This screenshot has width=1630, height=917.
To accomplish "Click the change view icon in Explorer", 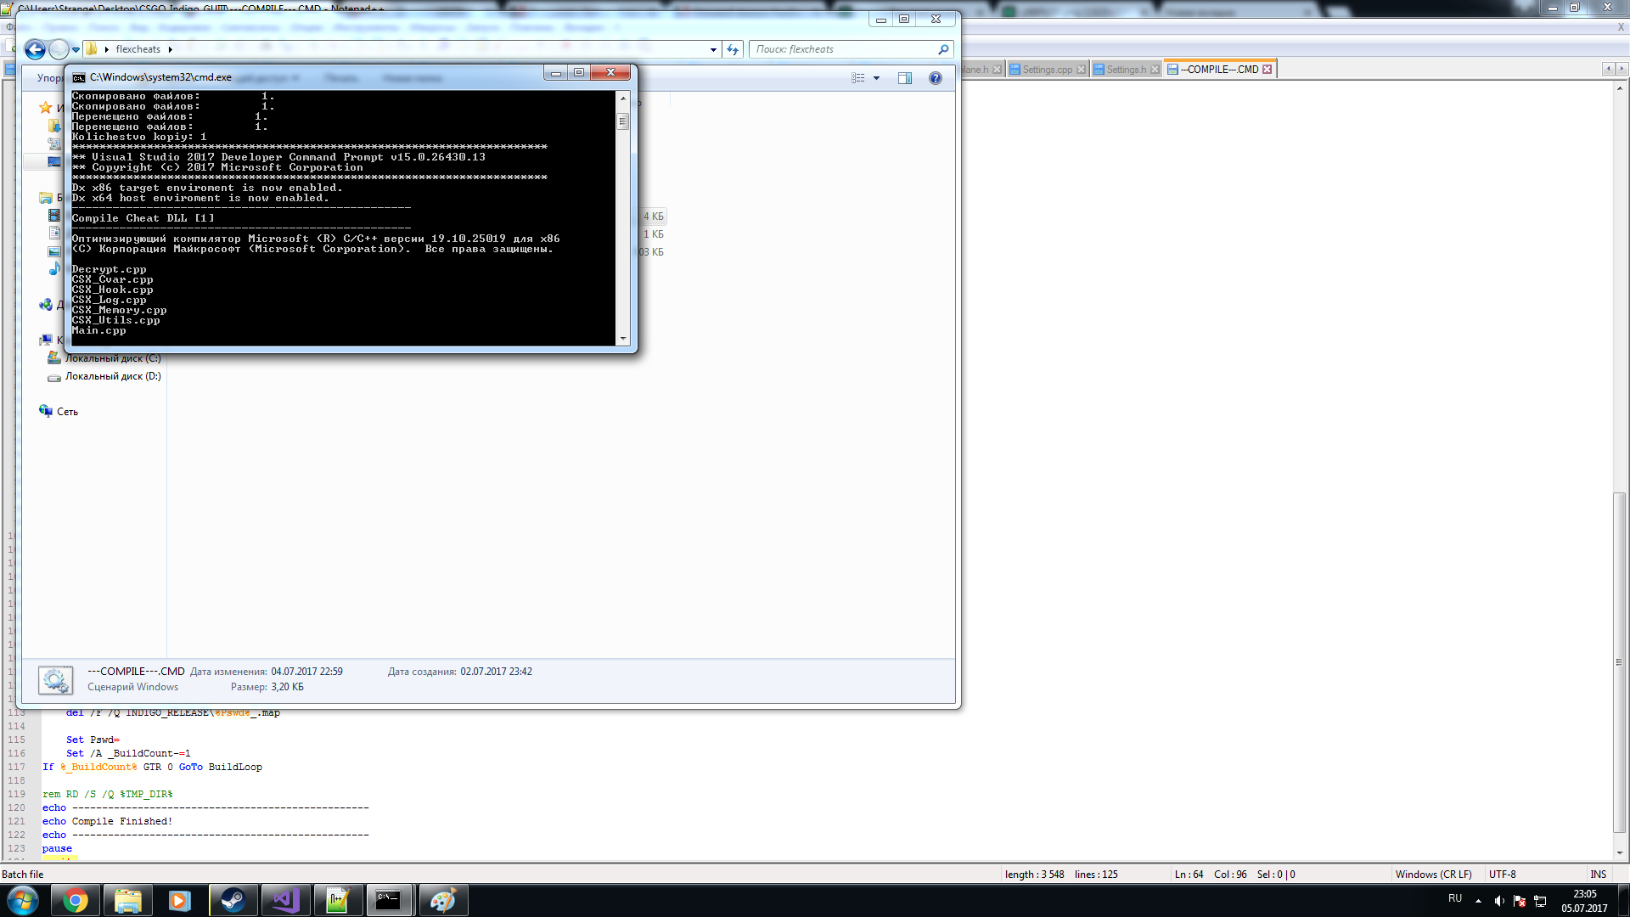I will point(858,78).
